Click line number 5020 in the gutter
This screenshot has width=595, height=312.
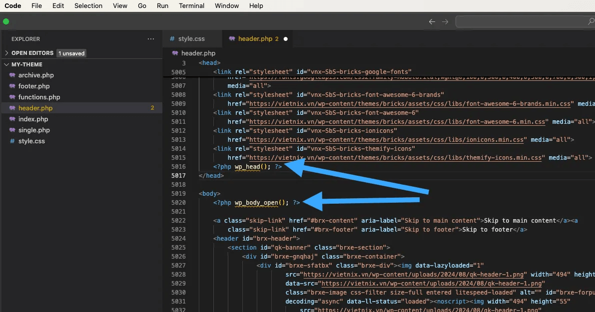click(x=178, y=203)
